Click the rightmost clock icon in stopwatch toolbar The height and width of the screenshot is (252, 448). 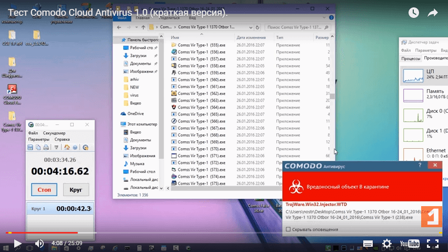click(x=85, y=147)
